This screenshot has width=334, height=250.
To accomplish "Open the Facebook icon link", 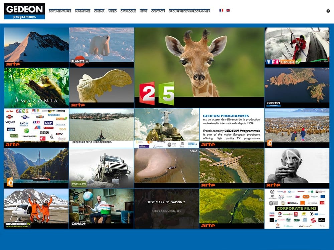I will (x=328, y=11).
